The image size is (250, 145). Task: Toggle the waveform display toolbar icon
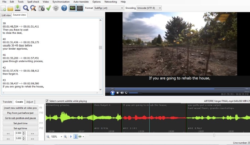(x=72, y=8)
